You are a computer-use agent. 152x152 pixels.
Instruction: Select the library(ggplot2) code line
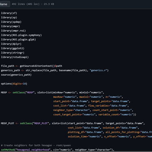click(13, 48)
